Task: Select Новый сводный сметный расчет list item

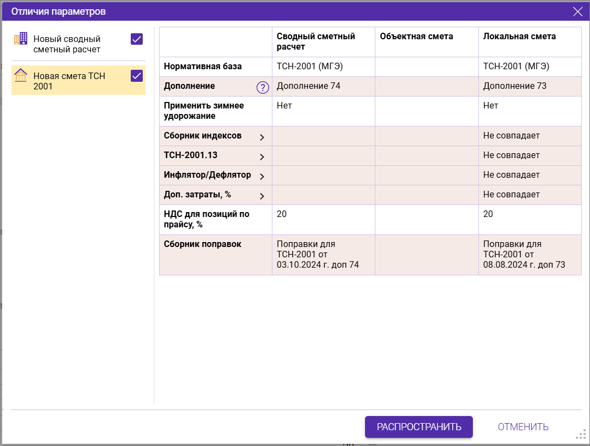Action: coord(67,44)
